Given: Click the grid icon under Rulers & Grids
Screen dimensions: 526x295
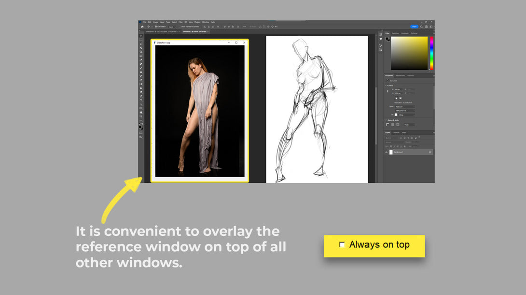Looking at the screenshot, I should (392, 125).
